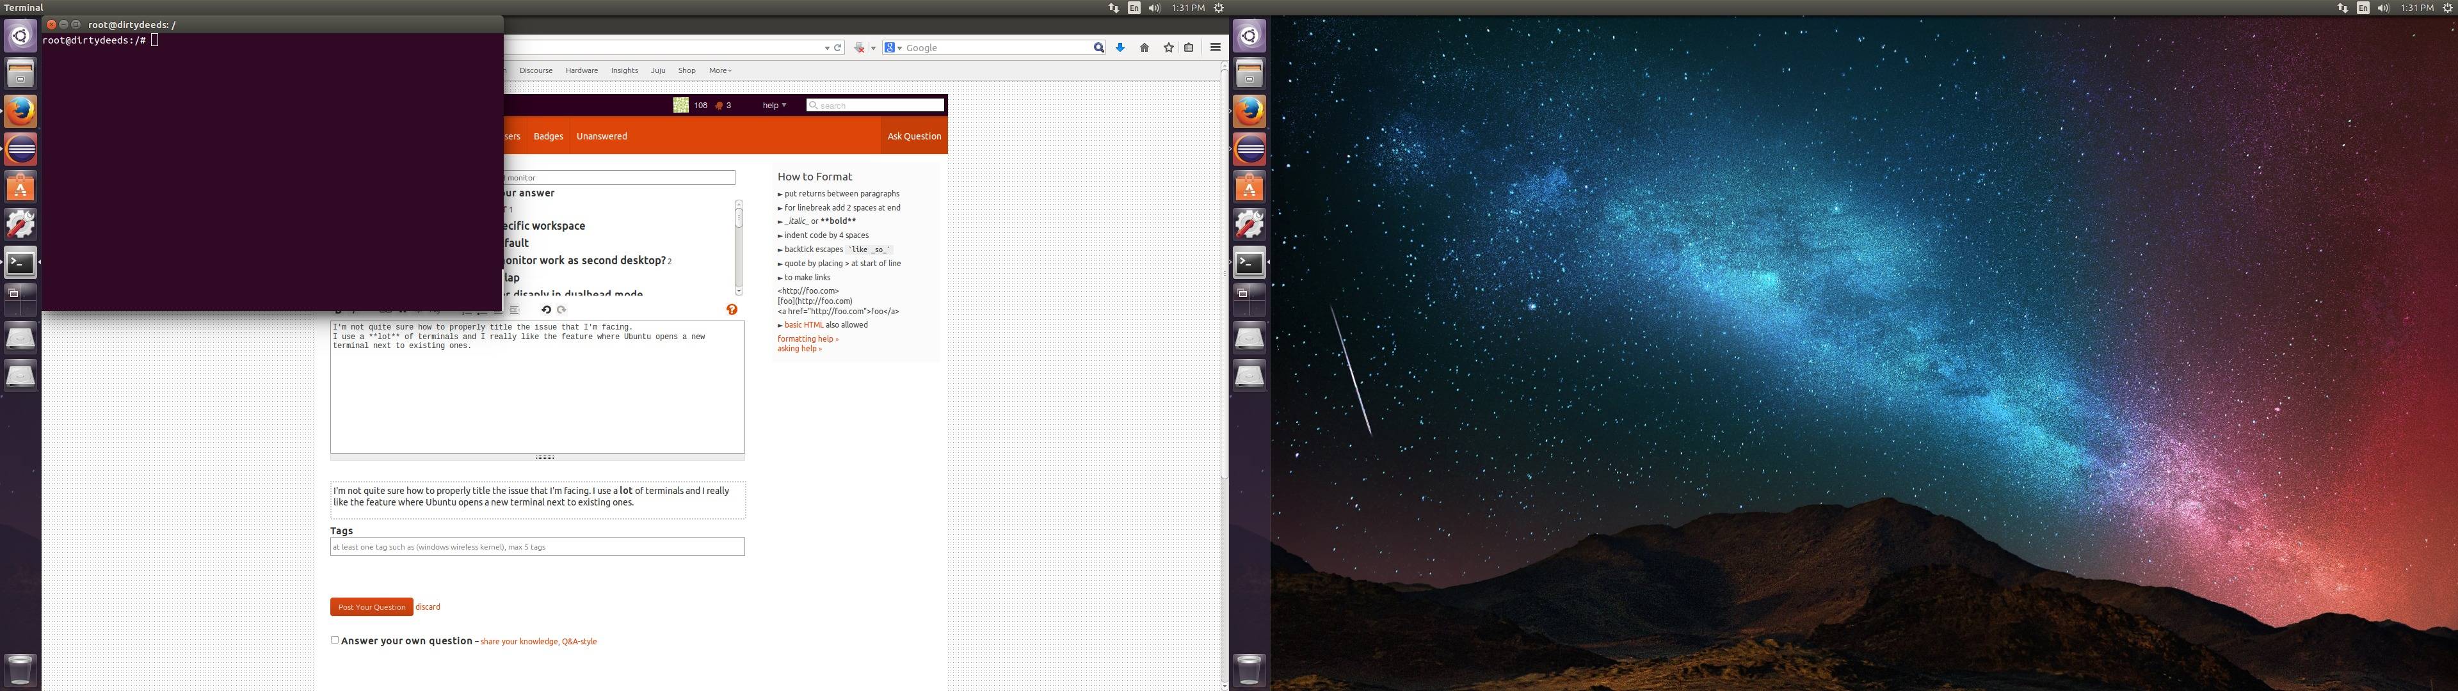Open blocked-plugin icon dropdown arrow

[x=873, y=48]
